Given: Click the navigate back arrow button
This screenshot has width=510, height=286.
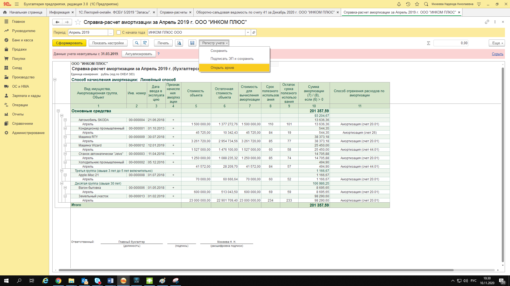Looking at the screenshot, I should tap(57, 22).
